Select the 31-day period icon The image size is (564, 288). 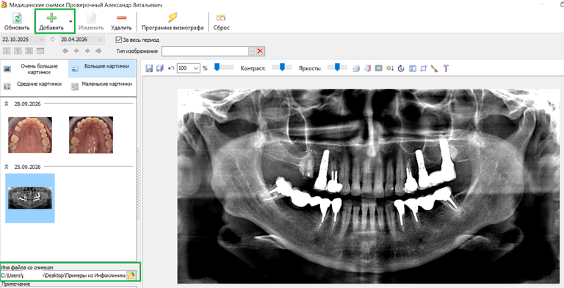29,51
